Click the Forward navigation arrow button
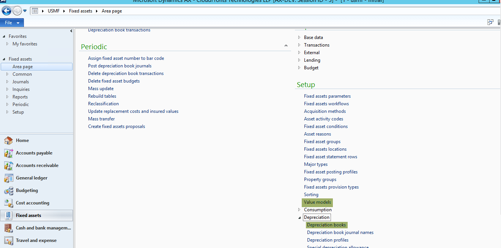 point(17,11)
